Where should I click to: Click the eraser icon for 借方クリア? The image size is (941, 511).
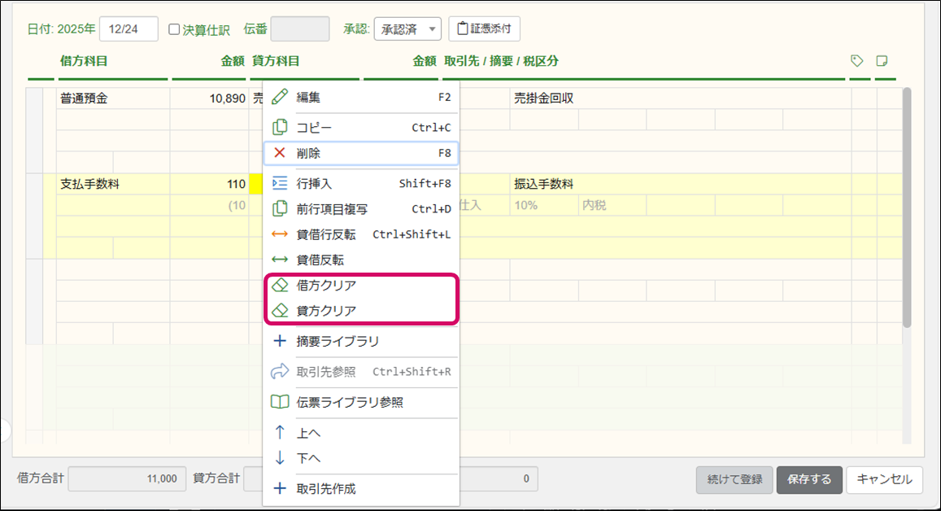pyautogui.click(x=280, y=286)
